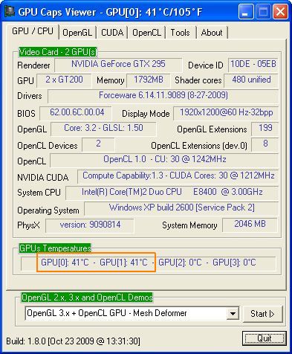The height and width of the screenshot is (354, 292).
Task: Click the Video Card - 2 GPU(s) group header
Action: [x=58, y=52]
